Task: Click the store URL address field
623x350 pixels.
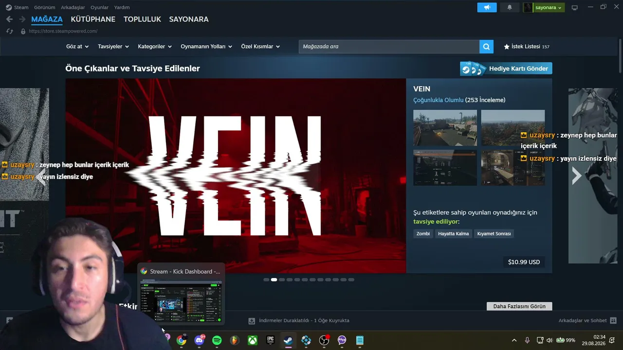Action: 63,31
